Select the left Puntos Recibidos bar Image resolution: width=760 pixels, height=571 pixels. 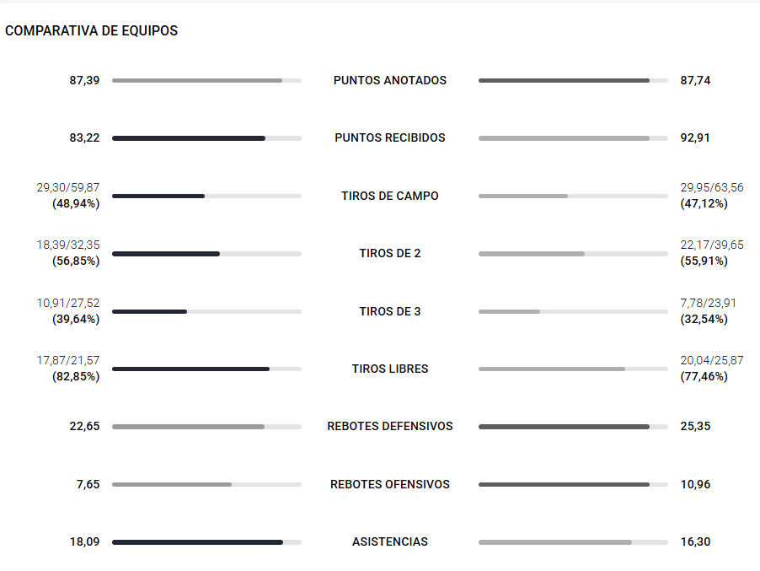206,138
